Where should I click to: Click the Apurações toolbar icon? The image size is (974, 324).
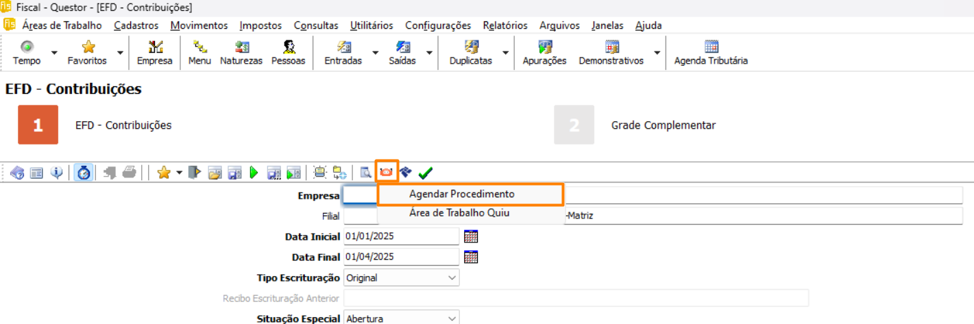pyautogui.click(x=544, y=53)
